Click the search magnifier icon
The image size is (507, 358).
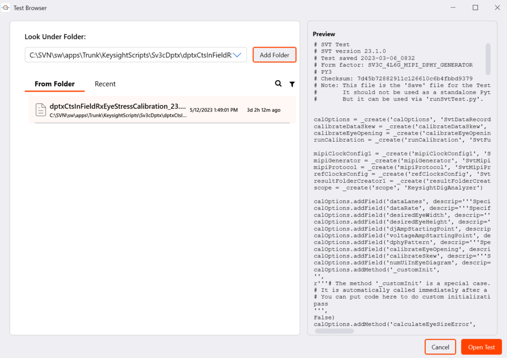(x=278, y=84)
